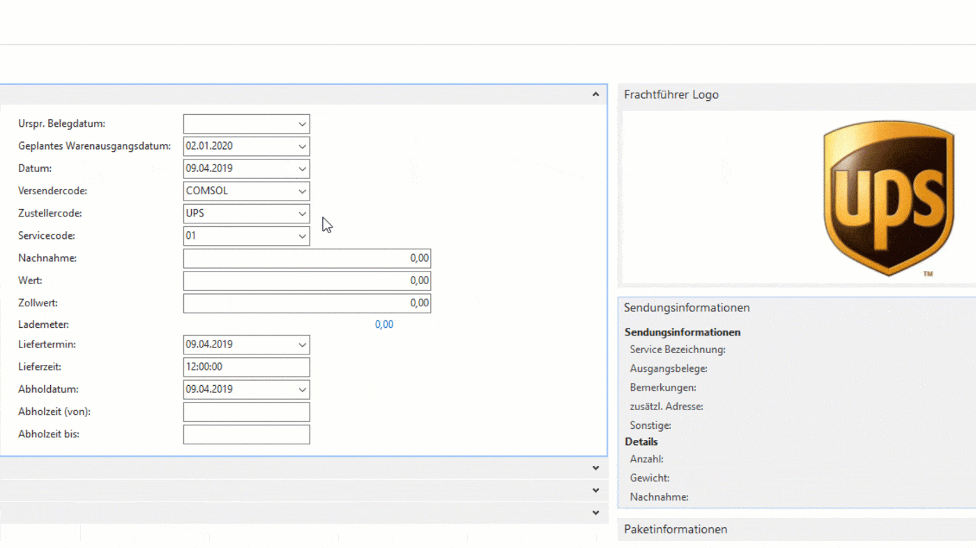Viewport: 976px width, 548px height.
Task: Open the Datum field dropdown
Action: 302,169
